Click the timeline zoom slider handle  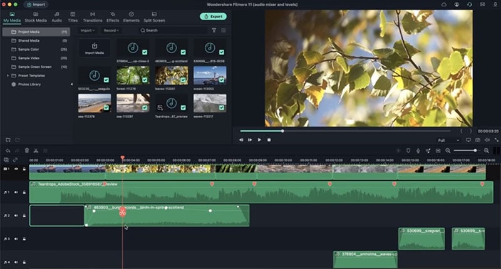point(475,150)
